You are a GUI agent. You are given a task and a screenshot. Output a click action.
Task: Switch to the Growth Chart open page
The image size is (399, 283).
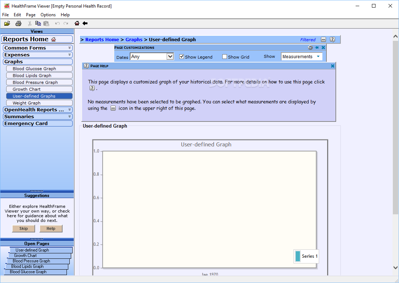(x=39, y=256)
